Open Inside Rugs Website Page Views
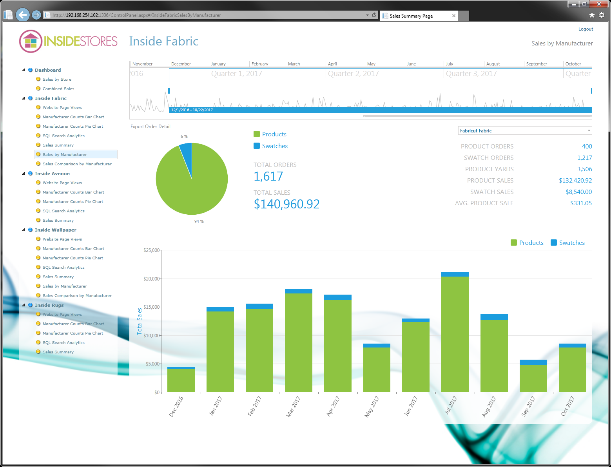611x467 pixels. tap(62, 315)
